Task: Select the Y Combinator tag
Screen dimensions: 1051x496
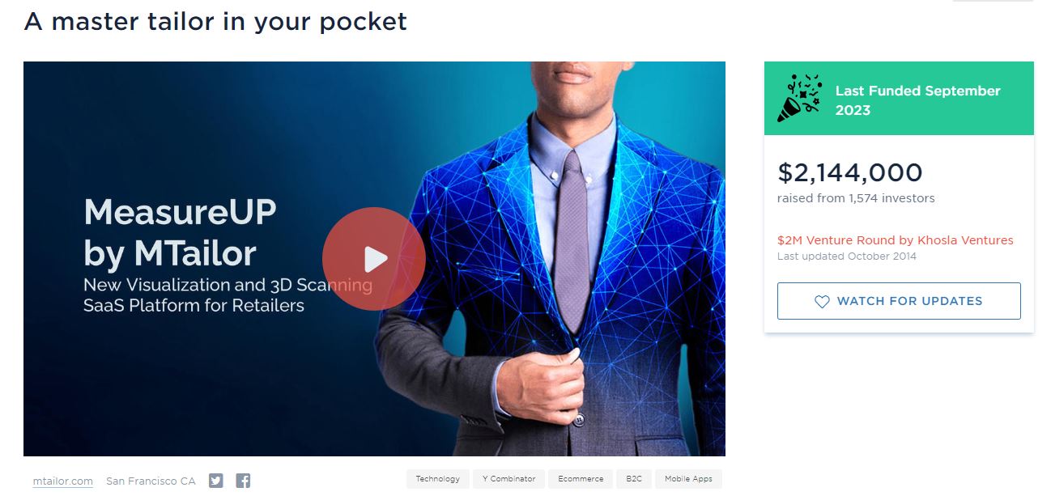Action: click(x=508, y=479)
